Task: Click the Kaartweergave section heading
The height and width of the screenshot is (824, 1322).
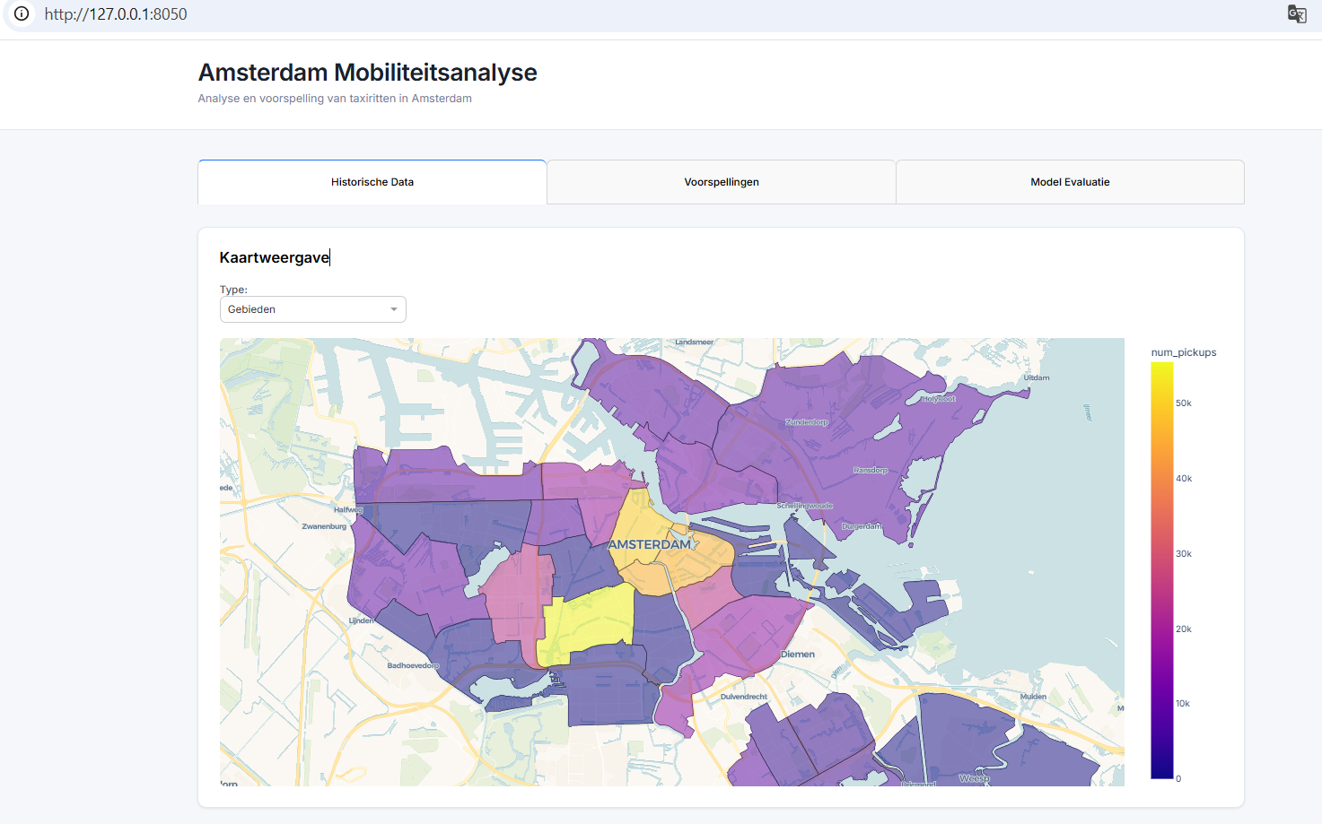Action: click(x=275, y=257)
